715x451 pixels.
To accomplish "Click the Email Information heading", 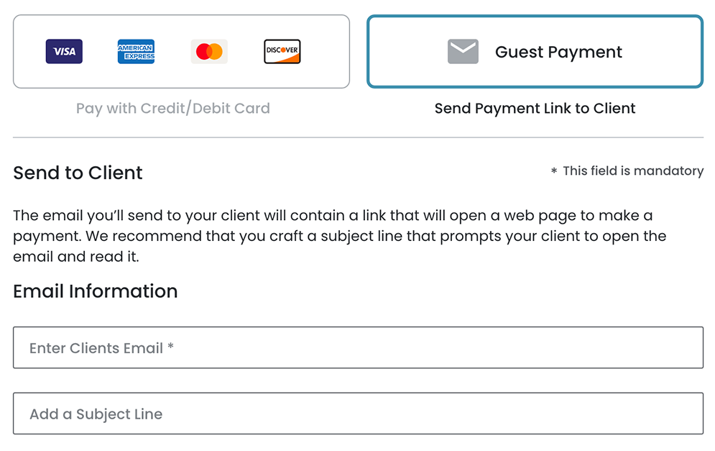I will (x=95, y=291).
